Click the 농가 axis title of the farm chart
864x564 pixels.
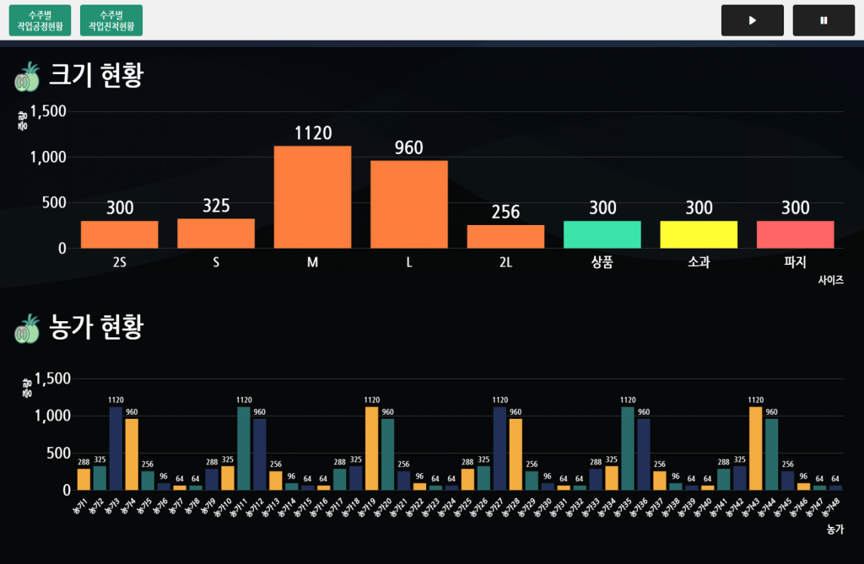point(834,529)
